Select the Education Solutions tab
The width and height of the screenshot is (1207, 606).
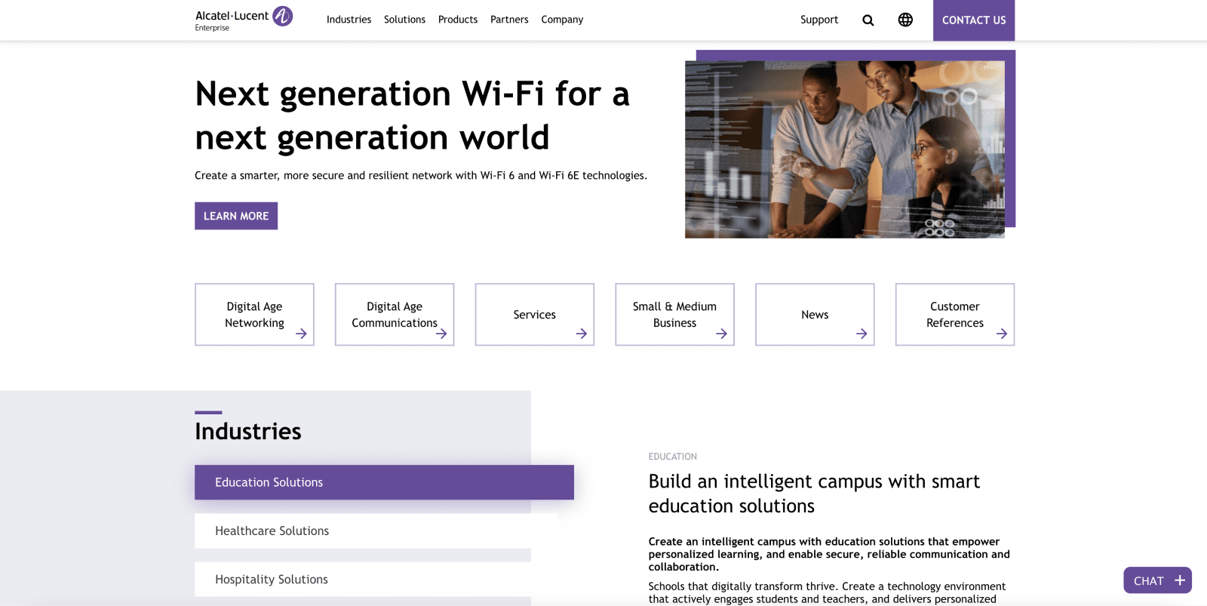(384, 482)
